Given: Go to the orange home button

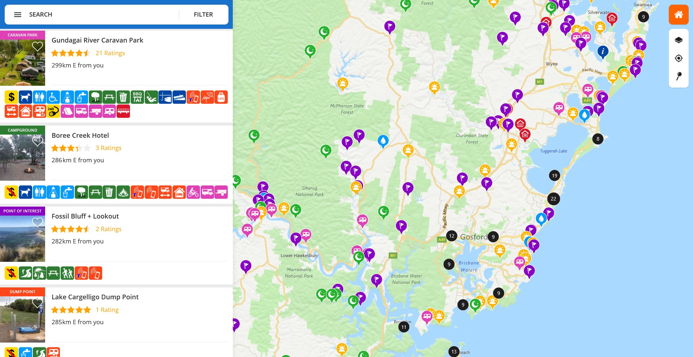Looking at the screenshot, I should pyautogui.click(x=679, y=14).
